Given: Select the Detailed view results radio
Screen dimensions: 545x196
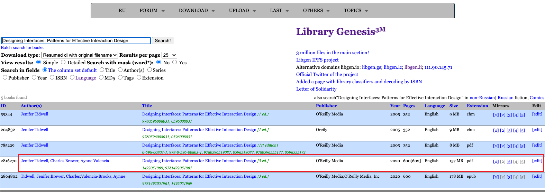Looking at the screenshot, I should 63,62.
